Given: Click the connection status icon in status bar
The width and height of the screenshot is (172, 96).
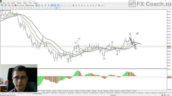Looking at the screenshot, I should click(162, 95).
